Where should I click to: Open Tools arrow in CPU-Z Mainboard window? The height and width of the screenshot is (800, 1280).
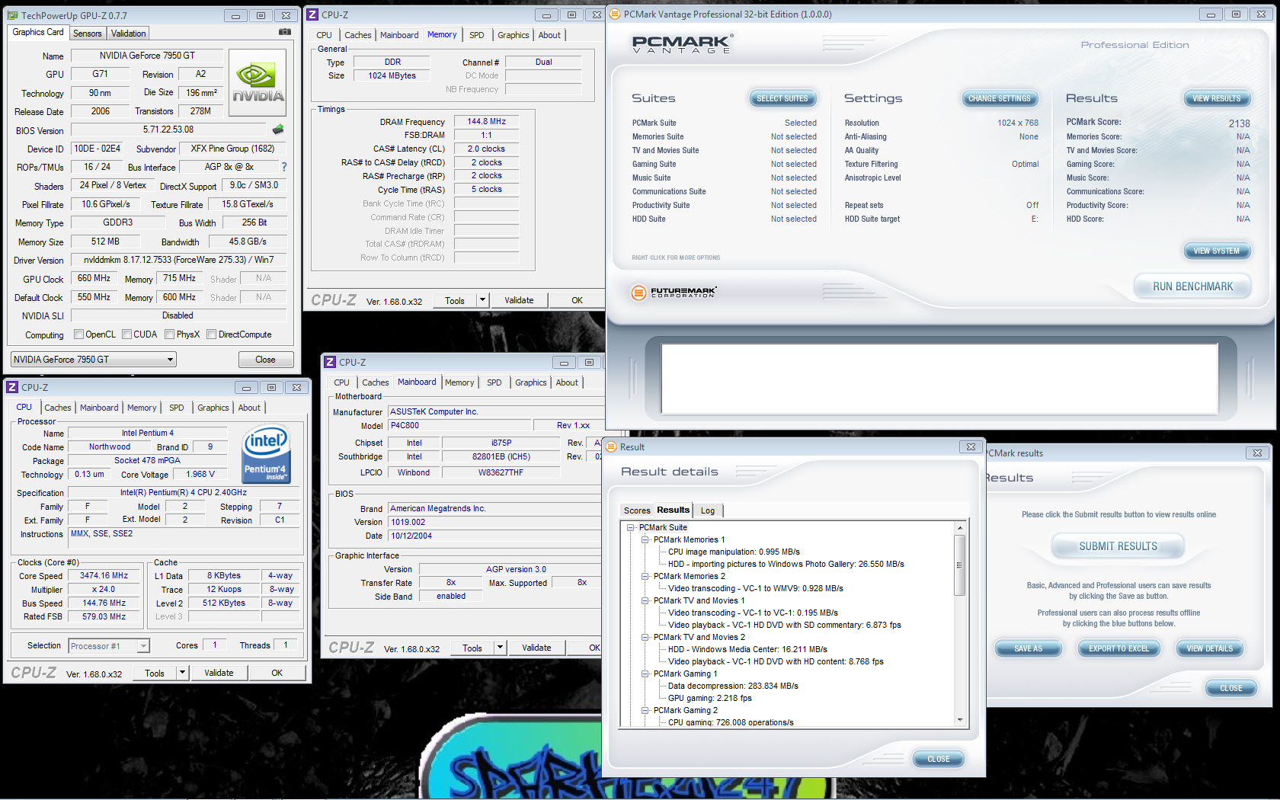(x=500, y=648)
